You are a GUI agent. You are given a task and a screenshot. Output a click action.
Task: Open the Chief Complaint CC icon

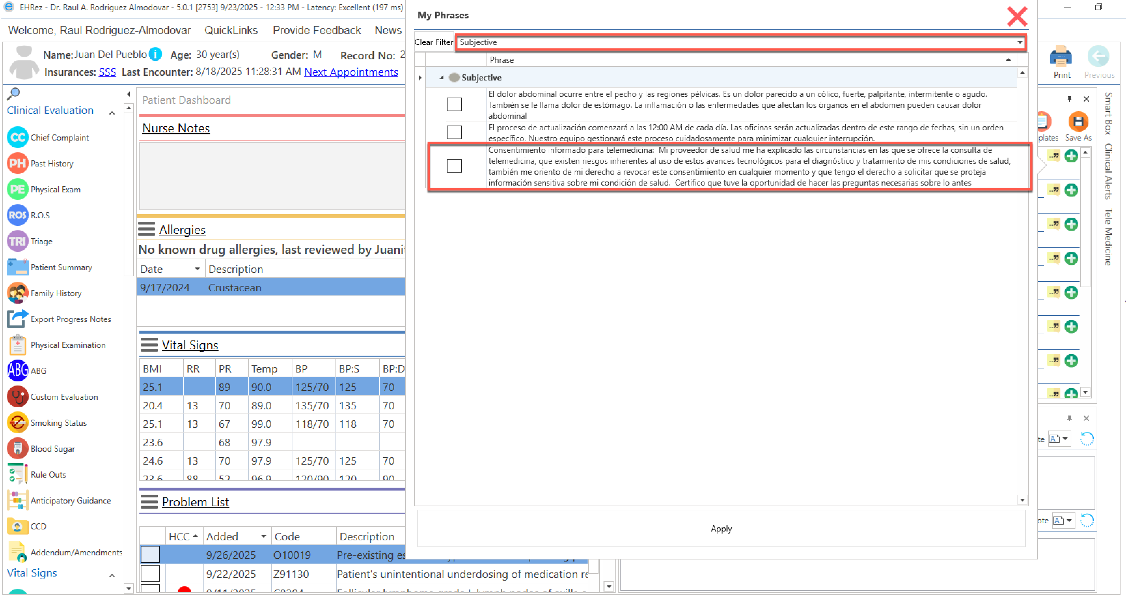[17, 137]
